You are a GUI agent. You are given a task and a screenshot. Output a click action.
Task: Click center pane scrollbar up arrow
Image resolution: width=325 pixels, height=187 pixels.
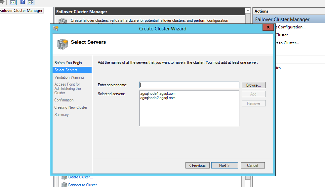[248, 11]
